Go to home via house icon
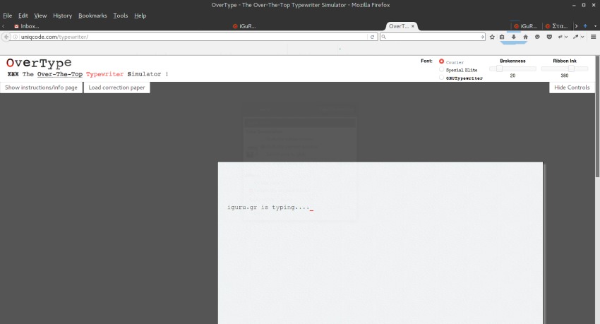The width and height of the screenshot is (600, 324). pos(525,37)
